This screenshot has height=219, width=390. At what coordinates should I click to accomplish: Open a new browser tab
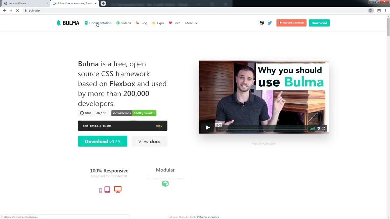103,3
